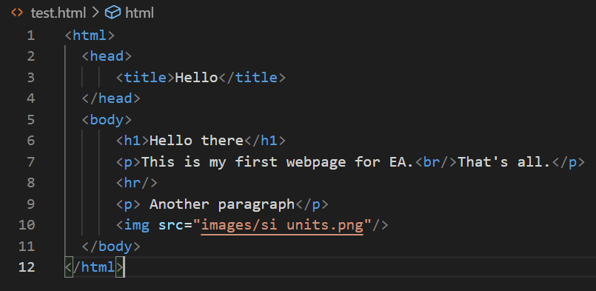Viewport: 596px width, 291px height.
Task: Click the html symbol breadcrumb
Action: point(139,13)
